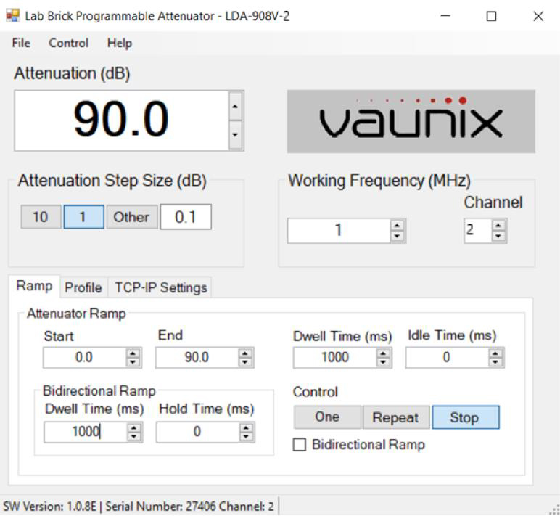Decrease Hold Time down arrow
Screen dimensions: 560x516
coord(246,437)
